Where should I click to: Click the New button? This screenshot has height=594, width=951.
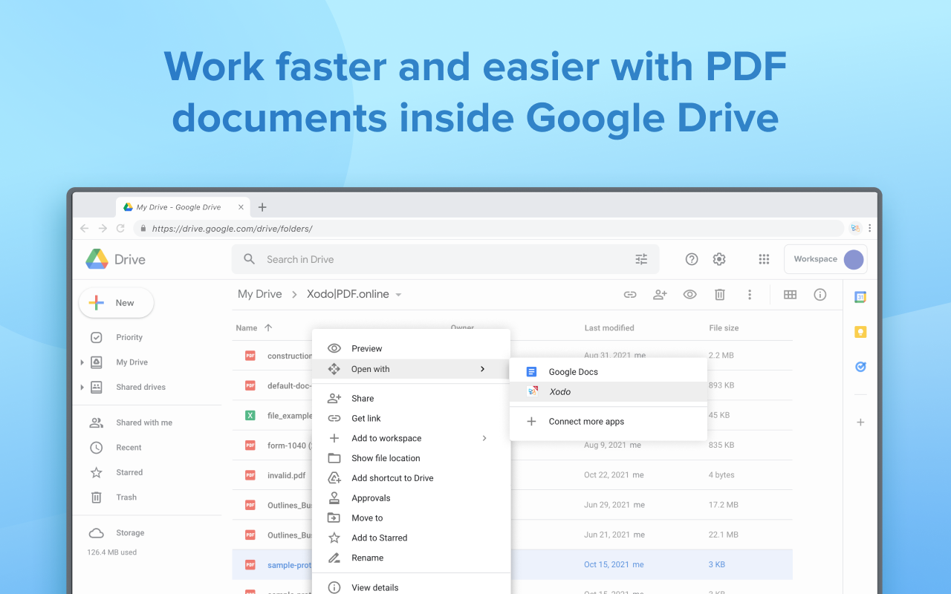coord(116,302)
